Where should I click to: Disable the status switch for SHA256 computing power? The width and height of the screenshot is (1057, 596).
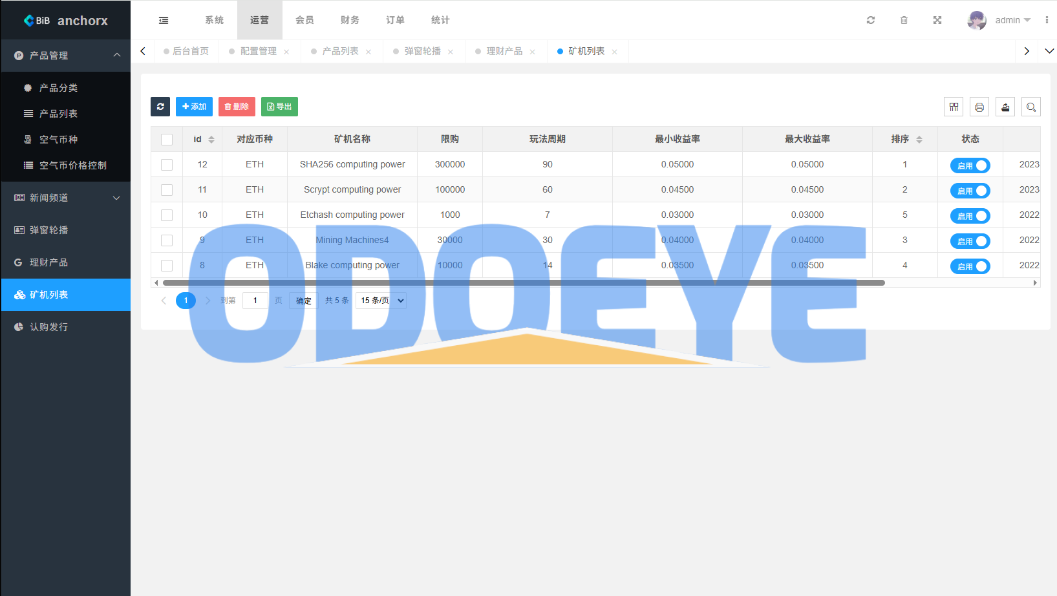[970, 165]
